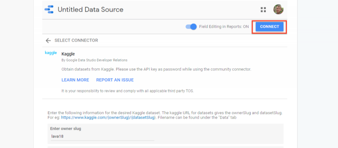338x148 pixels.
Task: Click the blue CONNECT button
Action: [x=269, y=27]
